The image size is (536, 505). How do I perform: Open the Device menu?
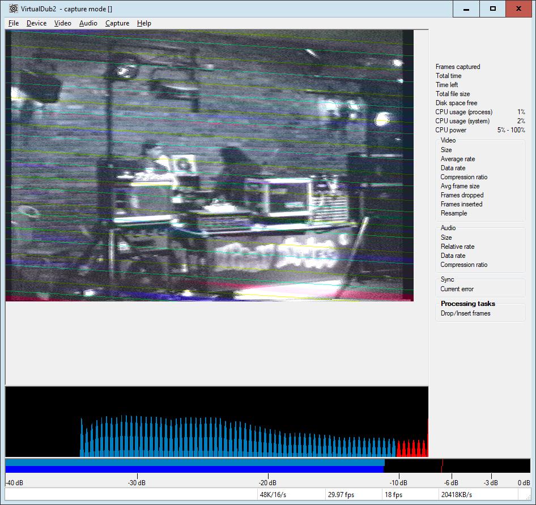(x=36, y=23)
